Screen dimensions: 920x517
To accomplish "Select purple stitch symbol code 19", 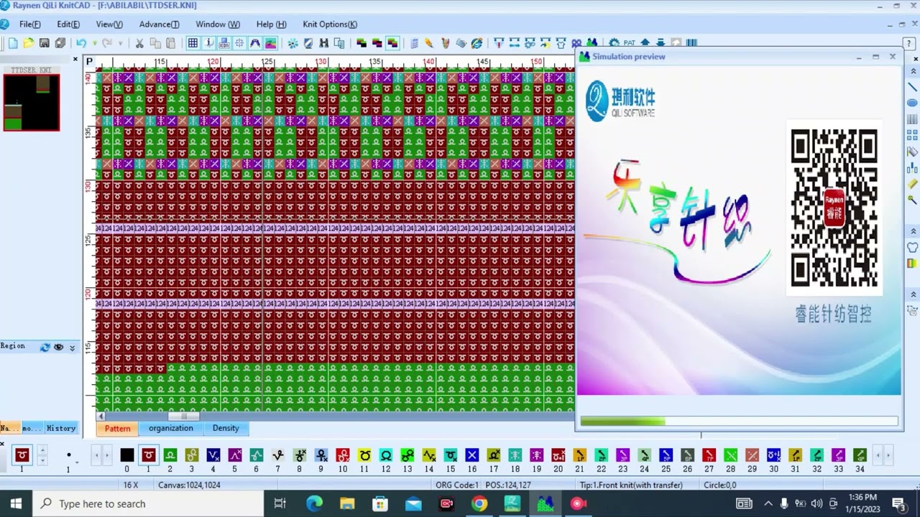I will click(537, 455).
